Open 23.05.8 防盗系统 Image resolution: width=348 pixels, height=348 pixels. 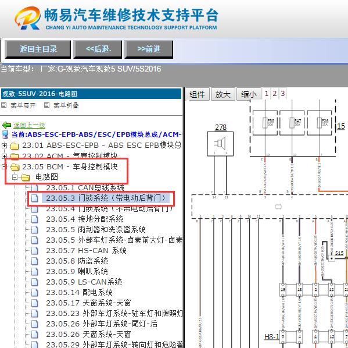pos(77,261)
